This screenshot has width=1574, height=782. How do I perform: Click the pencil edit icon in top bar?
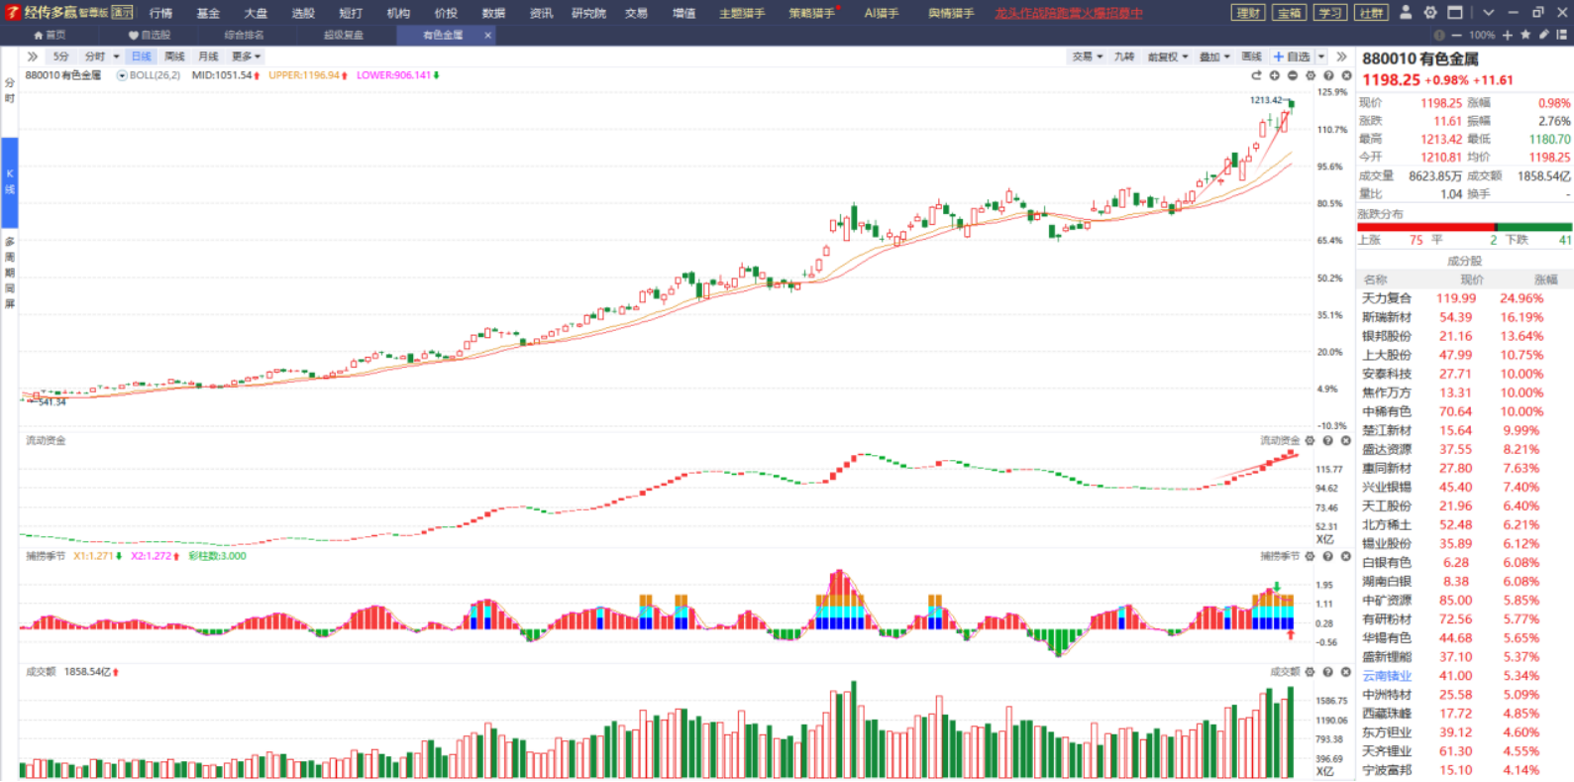pos(1543,35)
